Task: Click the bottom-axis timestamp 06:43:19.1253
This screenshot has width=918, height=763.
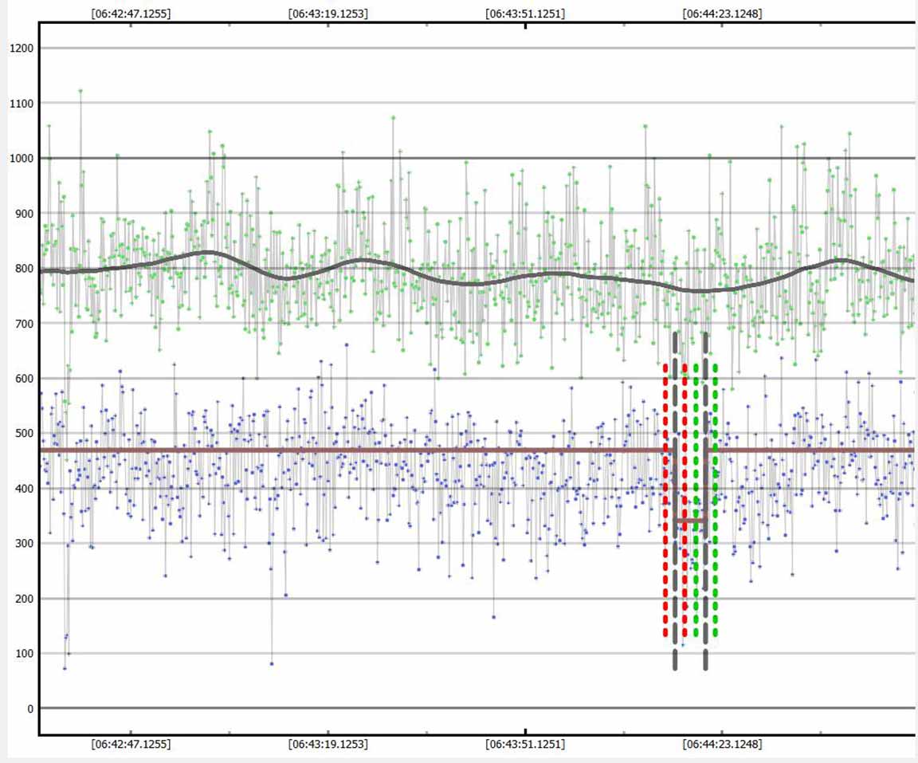Action: pyautogui.click(x=328, y=745)
